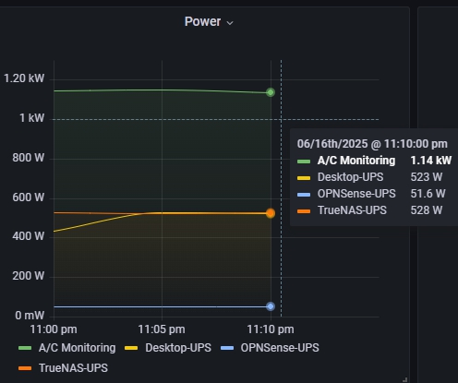Click the orange TrueNAS-UPS data point marker
The width and height of the screenshot is (458, 383).
point(271,213)
